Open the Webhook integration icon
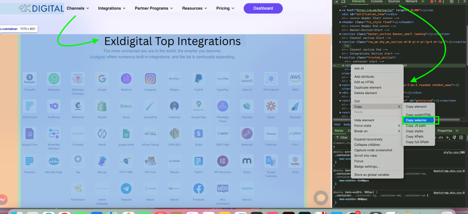The height and width of the screenshot is (214, 468). pos(247,134)
